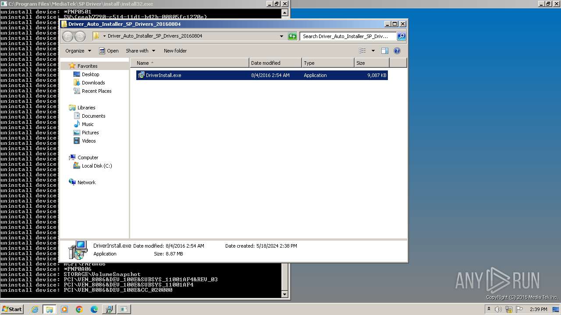Click the volume speaker tray icon
The height and width of the screenshot is (315, 561).
(x=498, y=309)
